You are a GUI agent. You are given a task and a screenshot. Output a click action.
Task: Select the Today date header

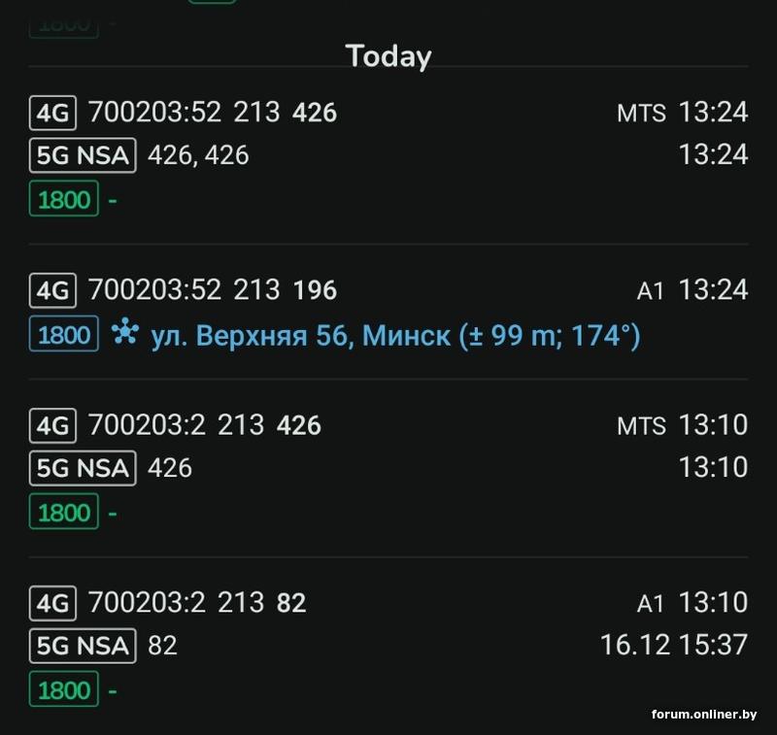(388, 56)
